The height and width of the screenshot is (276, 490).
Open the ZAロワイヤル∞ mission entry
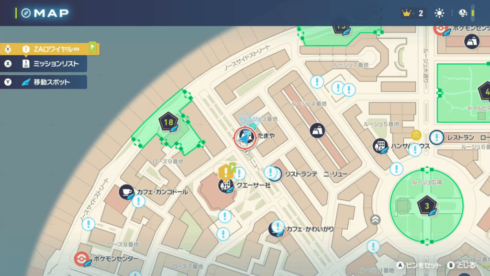pyautogui.click(x=50, y=49)
